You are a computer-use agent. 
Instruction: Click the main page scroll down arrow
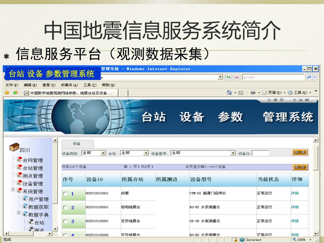click(315, 234)
